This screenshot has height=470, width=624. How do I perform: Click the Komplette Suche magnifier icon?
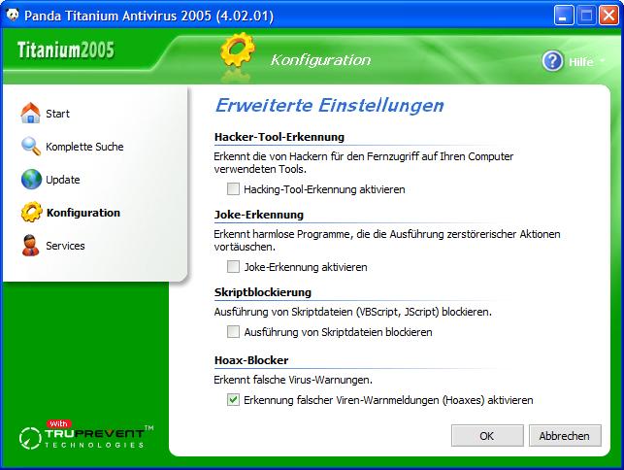(31, 147)
